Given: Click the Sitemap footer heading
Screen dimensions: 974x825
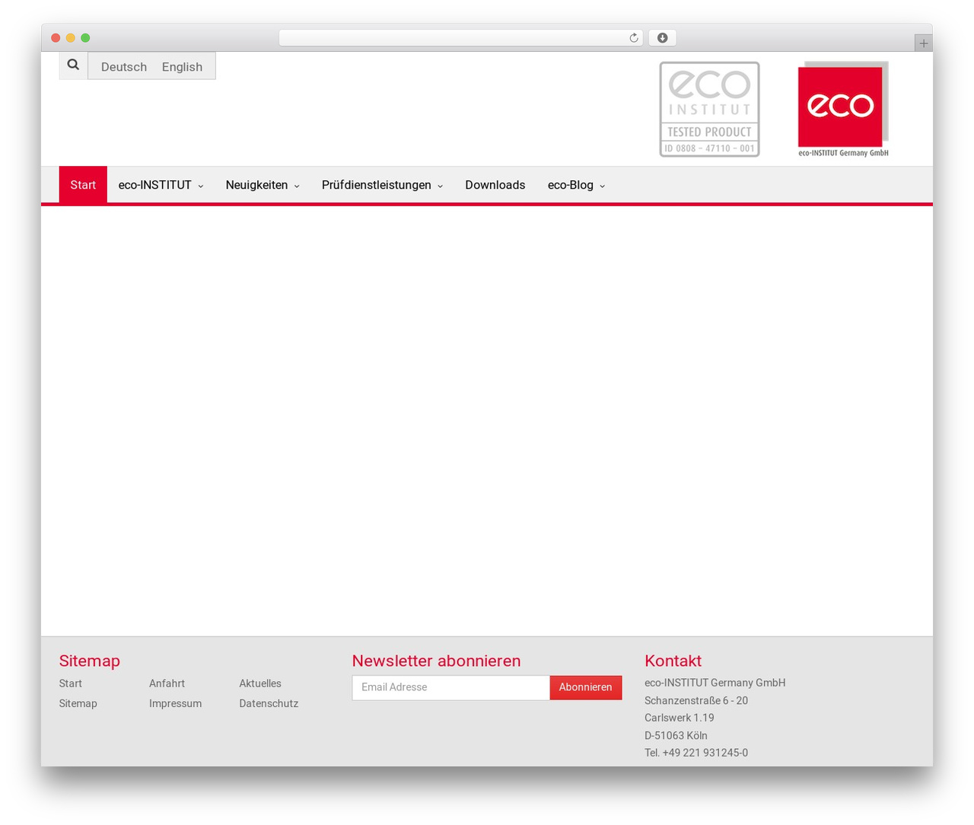Looking at the screenshot, I should (90, 661).
